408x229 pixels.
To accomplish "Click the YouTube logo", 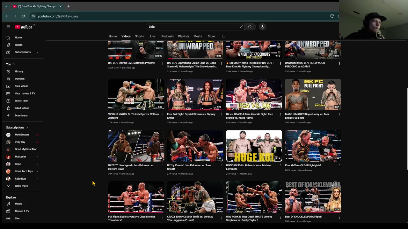I will pos(23,27).
